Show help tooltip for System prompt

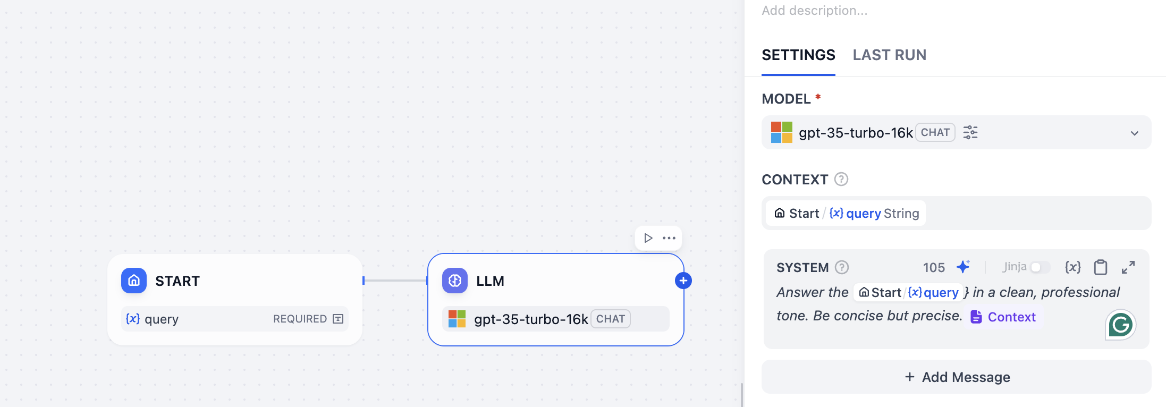tap(842, 267)
